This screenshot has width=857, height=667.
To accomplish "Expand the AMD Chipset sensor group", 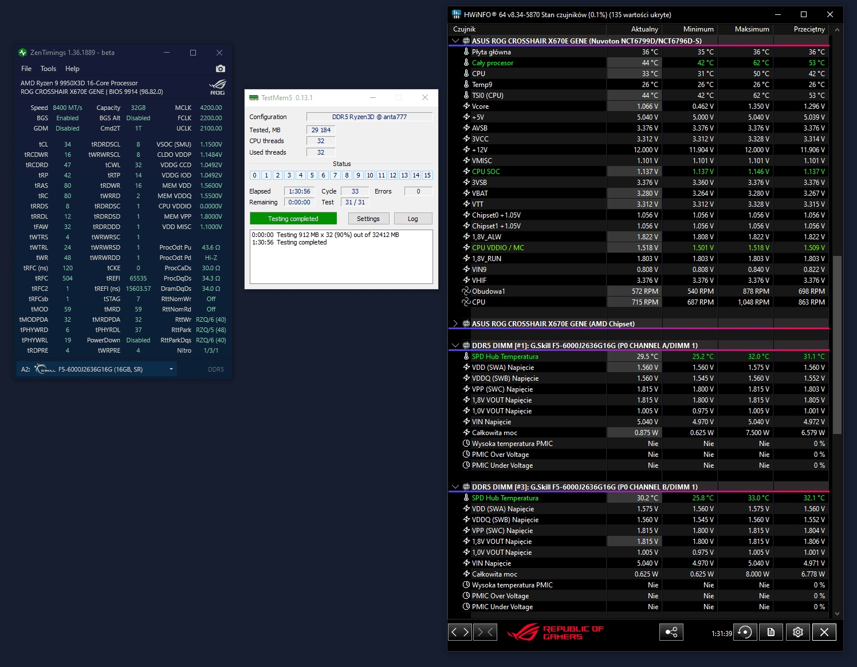I will pyautogui.click(x=455, y=323).
